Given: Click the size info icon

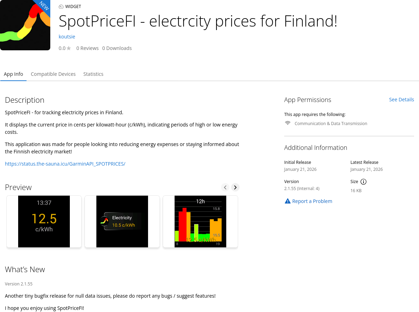Looking at the screenshot, I should coord(363,182).
